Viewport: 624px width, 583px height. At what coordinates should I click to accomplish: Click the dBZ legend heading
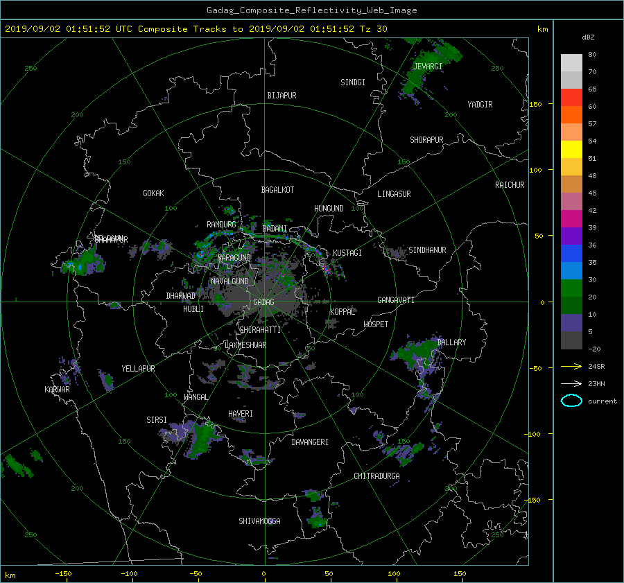(x=588, y=37)
